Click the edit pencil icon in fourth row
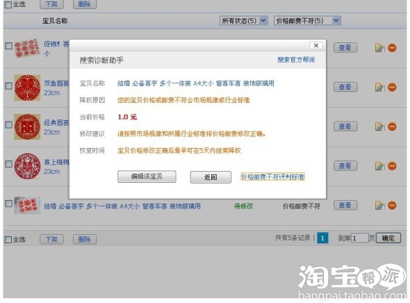410x303 pixels. coord(379,166)
